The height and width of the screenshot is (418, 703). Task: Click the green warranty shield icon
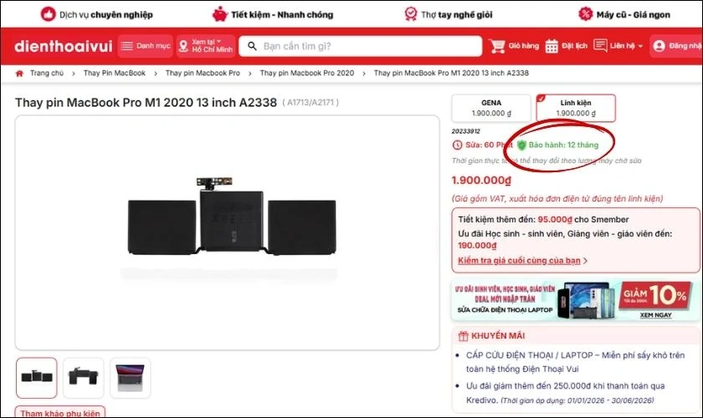click(x=521, y=145)
